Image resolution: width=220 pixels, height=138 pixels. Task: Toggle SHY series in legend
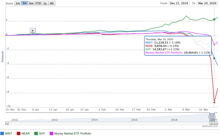40,133
